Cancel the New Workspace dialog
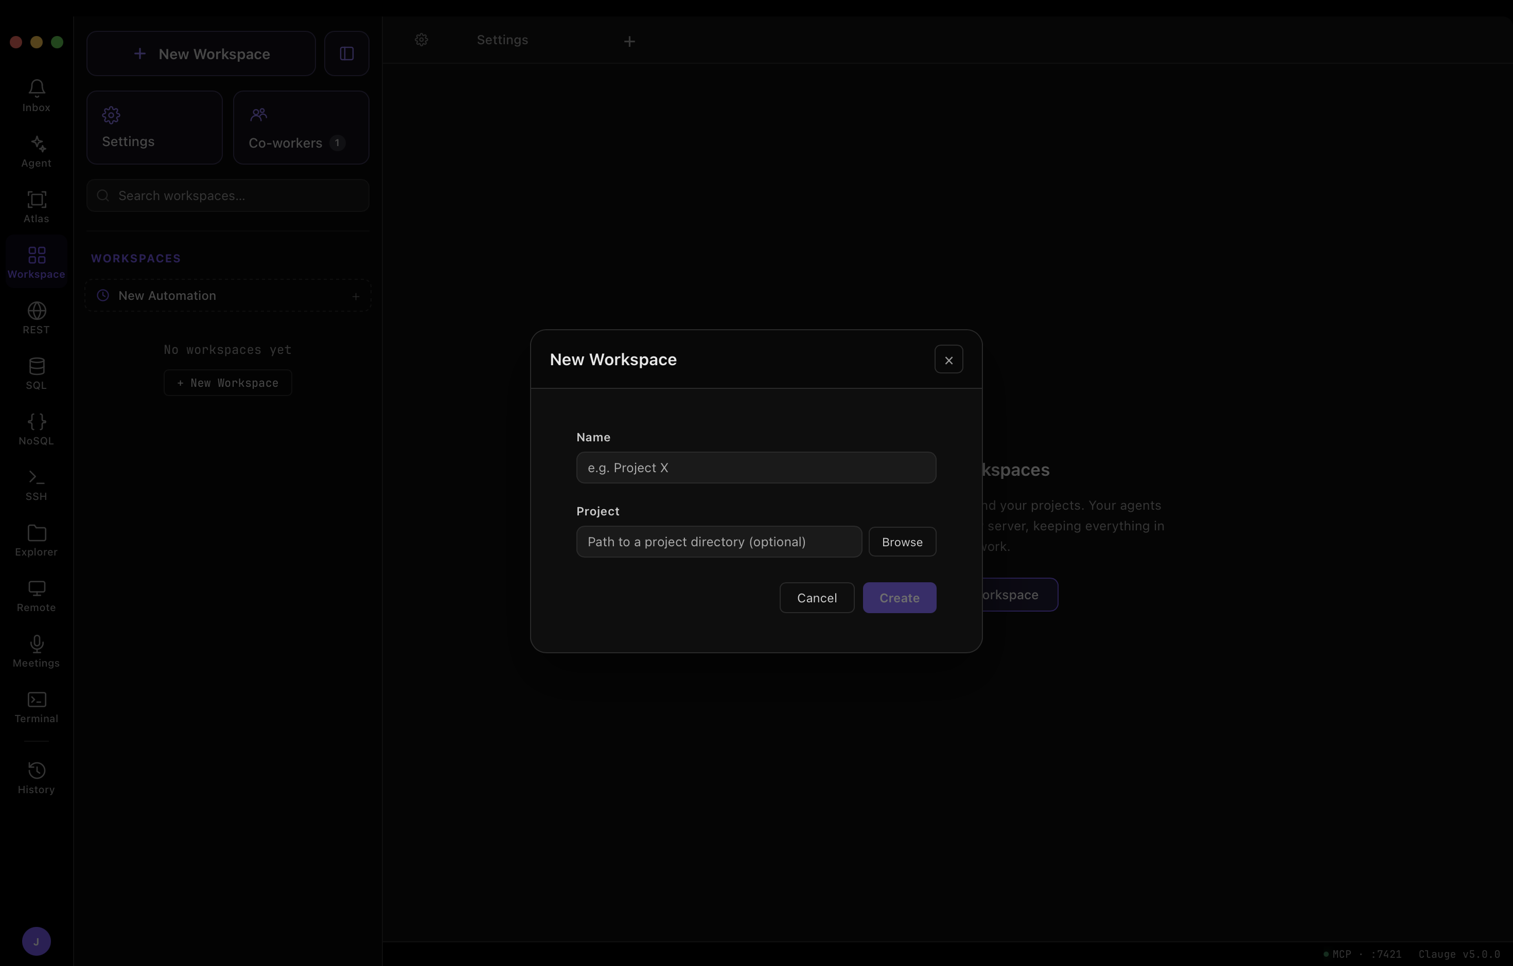Screen dimensions: 1513x966 816,597
